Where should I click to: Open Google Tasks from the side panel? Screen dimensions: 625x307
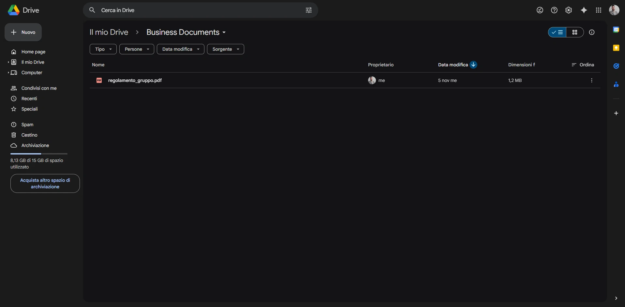[616, 66]
